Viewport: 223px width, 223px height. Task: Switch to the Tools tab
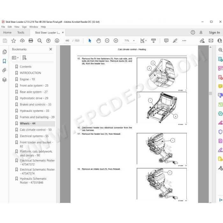point(21,32)
